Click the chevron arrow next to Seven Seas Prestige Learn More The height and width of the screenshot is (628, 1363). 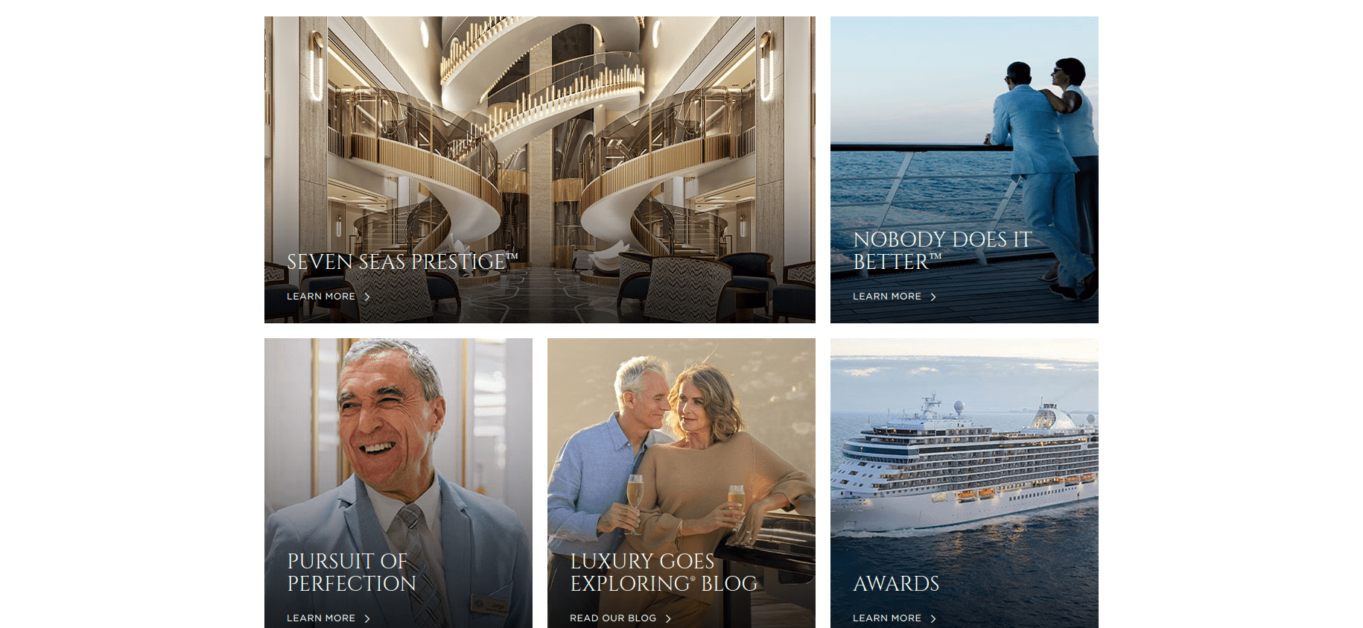pyautogui.click(x=367, y=296)
